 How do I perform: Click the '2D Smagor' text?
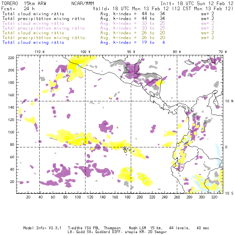[x=158, y=232]
